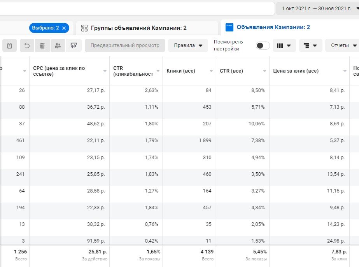359x267 pixels.
Task: Select the 13,54 р. price cell
Action: tap(336, 174)
